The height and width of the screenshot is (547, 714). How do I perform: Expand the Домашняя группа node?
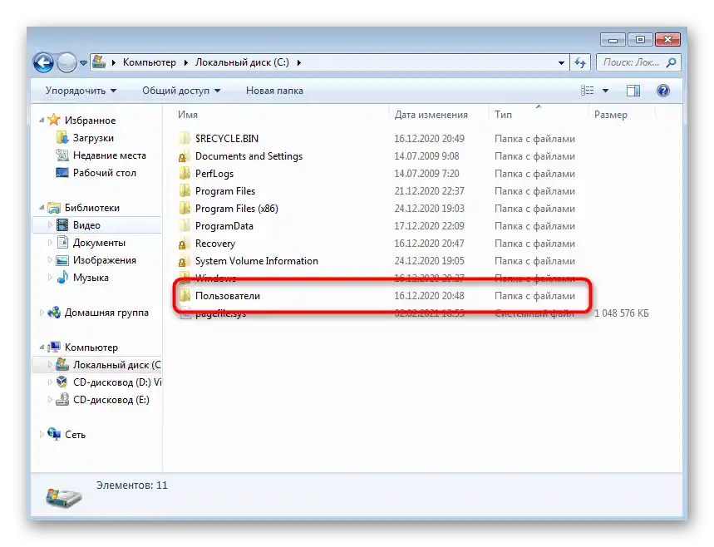(42, 313)
